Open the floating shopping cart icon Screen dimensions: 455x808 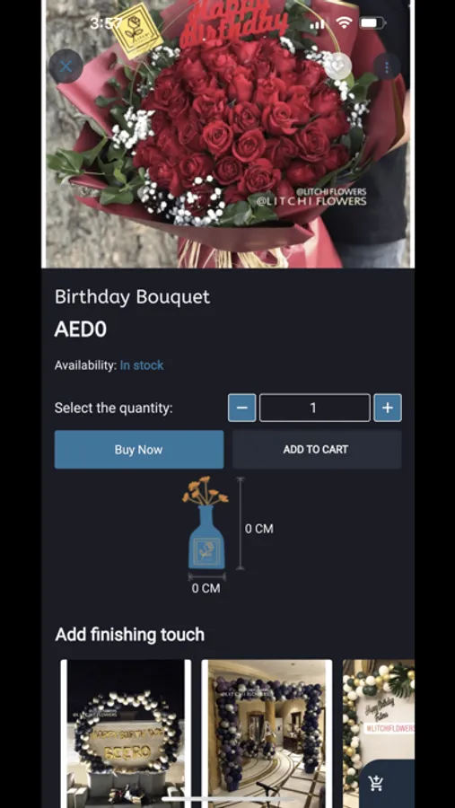coord(377,785)
